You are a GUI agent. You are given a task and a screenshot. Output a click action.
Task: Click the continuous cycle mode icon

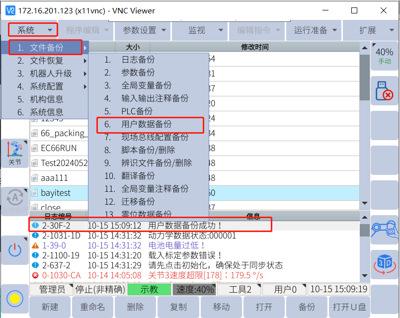click(x=14, y=201)
